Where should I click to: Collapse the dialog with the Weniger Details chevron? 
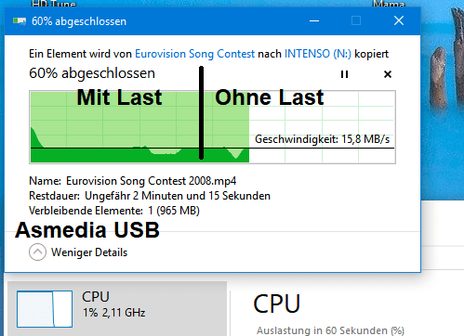pyautogui.click(x=37, y=252)
